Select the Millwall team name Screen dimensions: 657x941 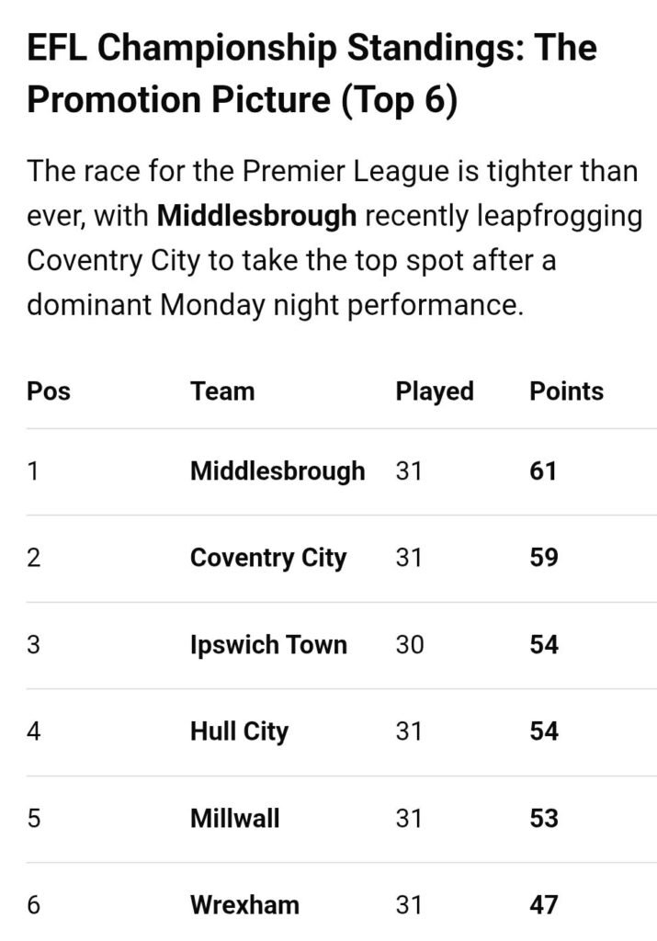point(235,818)
